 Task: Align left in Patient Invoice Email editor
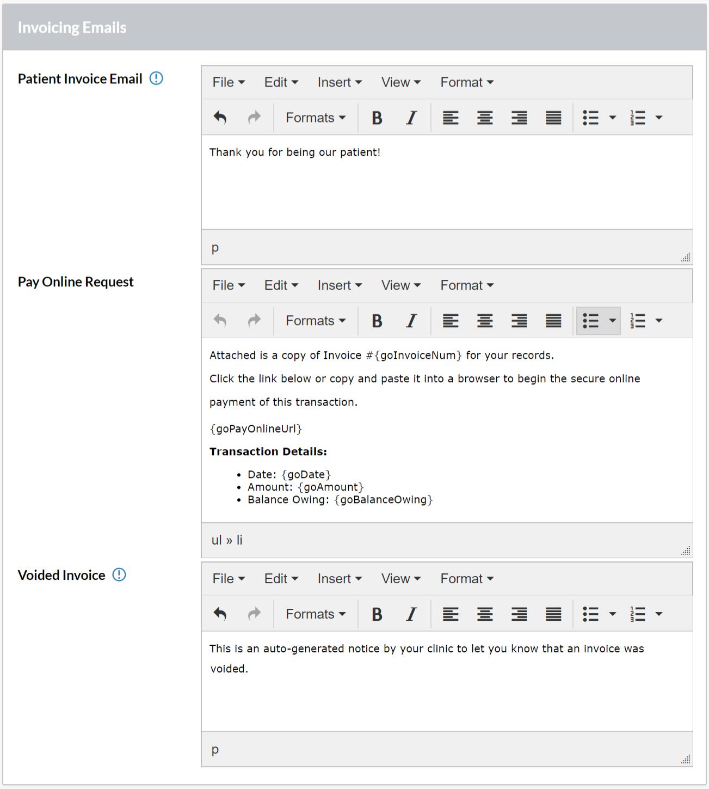pos(451,118)
